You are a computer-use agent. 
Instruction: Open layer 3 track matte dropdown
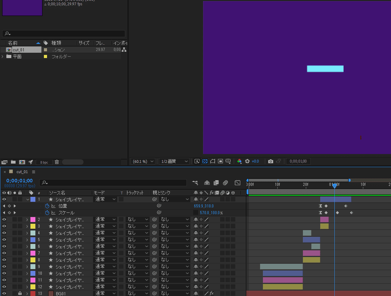tap(137, 226)
